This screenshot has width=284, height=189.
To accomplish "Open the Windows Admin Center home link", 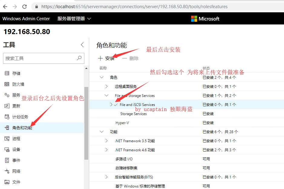I will click(x=26, y=19).
